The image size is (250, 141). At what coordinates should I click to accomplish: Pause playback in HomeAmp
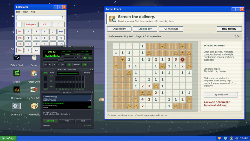tap(54, 64)
